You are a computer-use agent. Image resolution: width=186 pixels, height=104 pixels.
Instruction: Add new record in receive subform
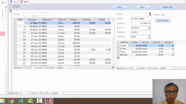pyautogui.click(x=41, y=68)
